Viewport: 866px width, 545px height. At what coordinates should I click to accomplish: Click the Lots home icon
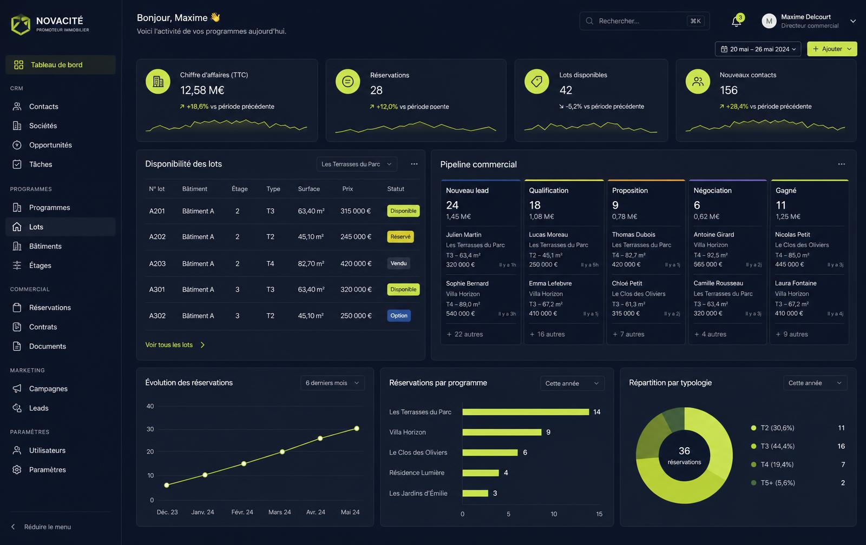(x=17, y=227)
